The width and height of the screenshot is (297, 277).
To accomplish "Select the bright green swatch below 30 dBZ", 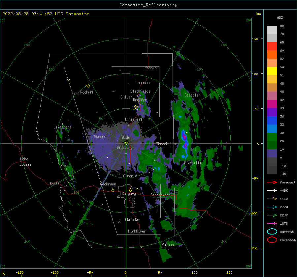I will pos(272,137).
